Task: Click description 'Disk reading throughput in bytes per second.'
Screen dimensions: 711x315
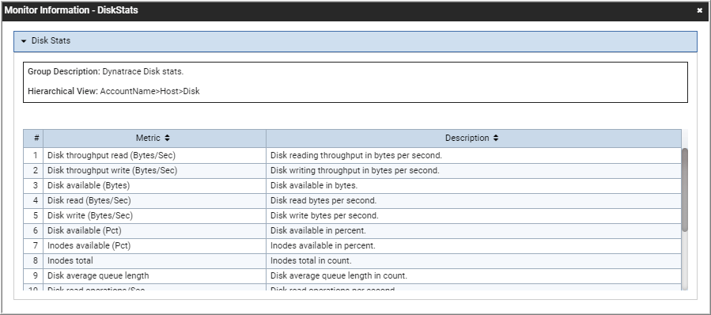Action: [x=356, y=155]
